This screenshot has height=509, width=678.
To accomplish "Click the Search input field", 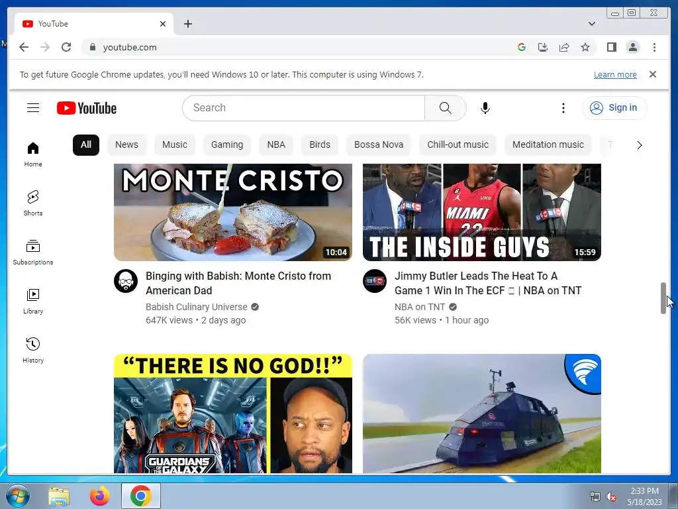I will click(303, 108).
